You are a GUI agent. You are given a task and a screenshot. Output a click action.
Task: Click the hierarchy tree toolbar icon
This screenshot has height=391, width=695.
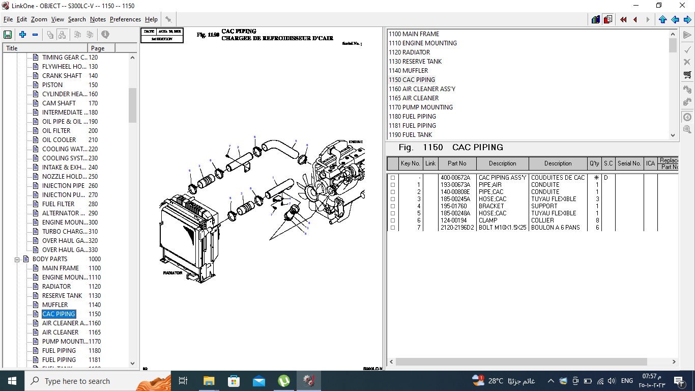tap(62, 35)
